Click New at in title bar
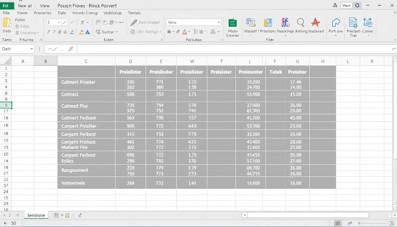Screen dimensions: 397x227 25,6
